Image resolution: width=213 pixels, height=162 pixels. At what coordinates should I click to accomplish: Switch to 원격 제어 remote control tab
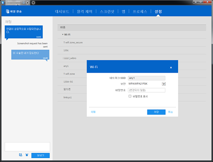(84, 11)
